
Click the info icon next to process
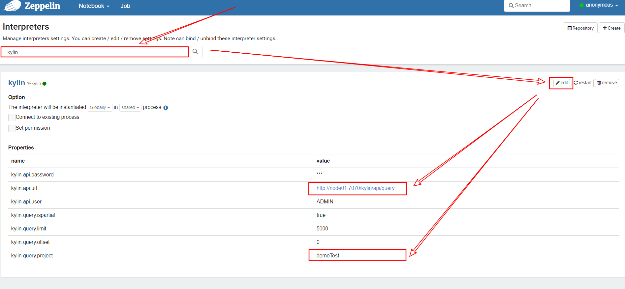166,108
